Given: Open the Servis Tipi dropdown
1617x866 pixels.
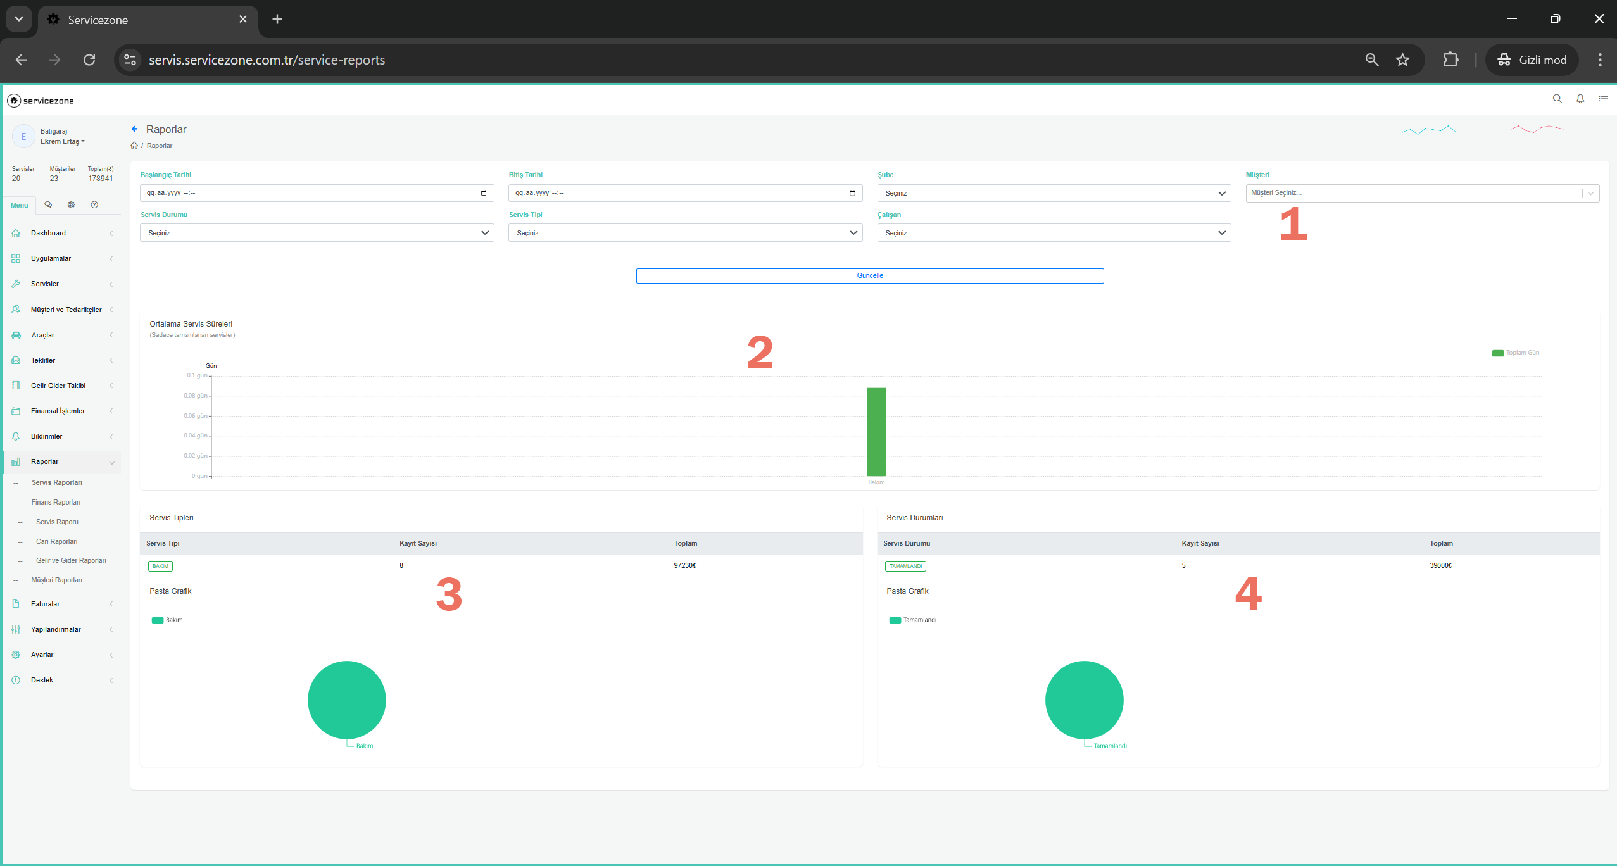Looking at the screenshot, I should coord(685,233).
